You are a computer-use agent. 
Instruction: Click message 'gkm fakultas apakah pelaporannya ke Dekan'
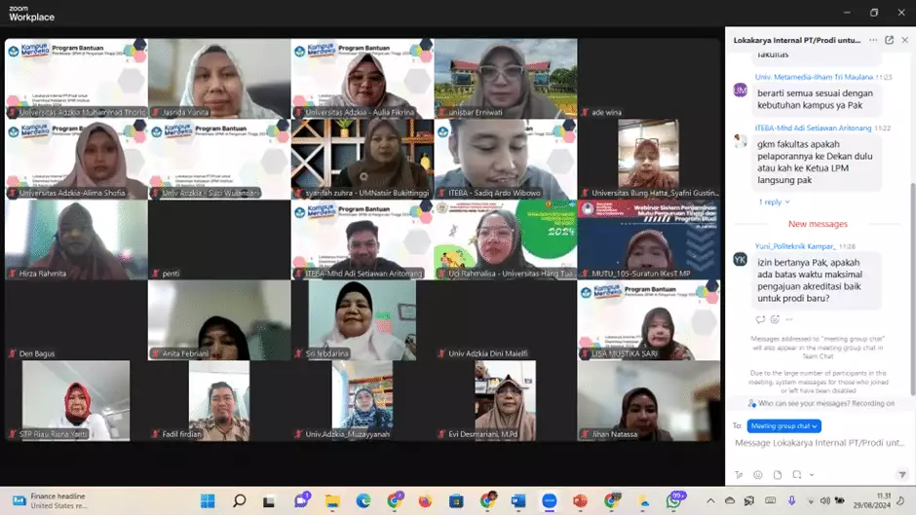pos(816,162)
